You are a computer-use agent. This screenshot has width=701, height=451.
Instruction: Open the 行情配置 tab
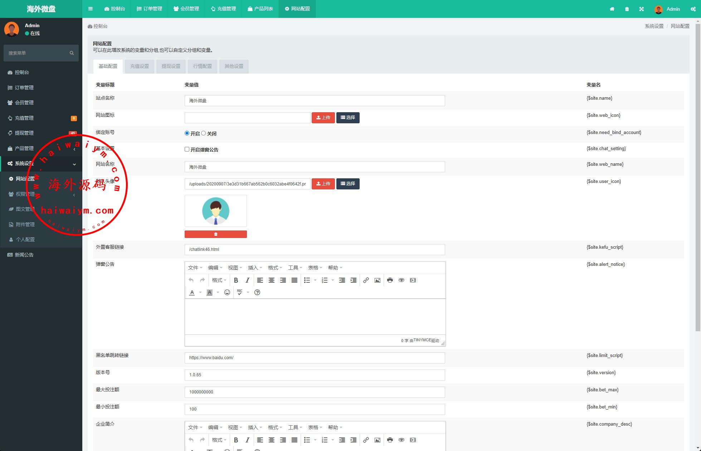[202, 66]
